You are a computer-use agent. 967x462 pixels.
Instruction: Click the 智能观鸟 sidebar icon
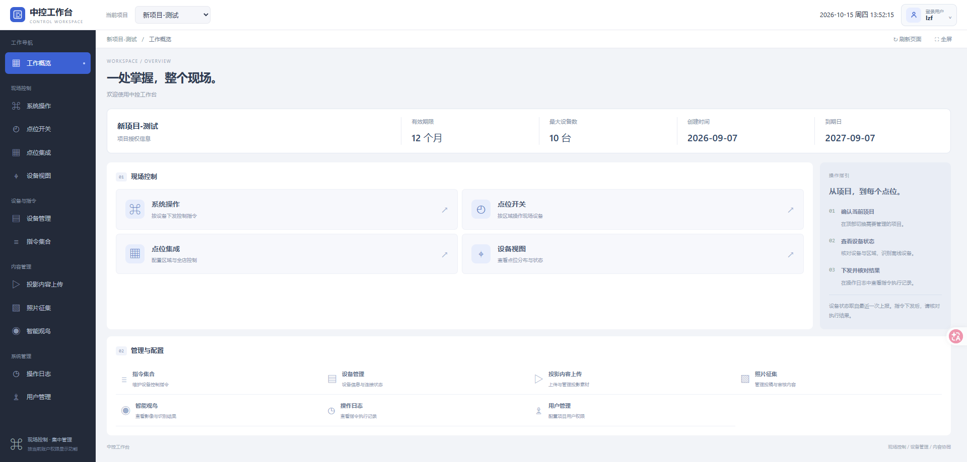pyautogui.click(x=16, y=331)
